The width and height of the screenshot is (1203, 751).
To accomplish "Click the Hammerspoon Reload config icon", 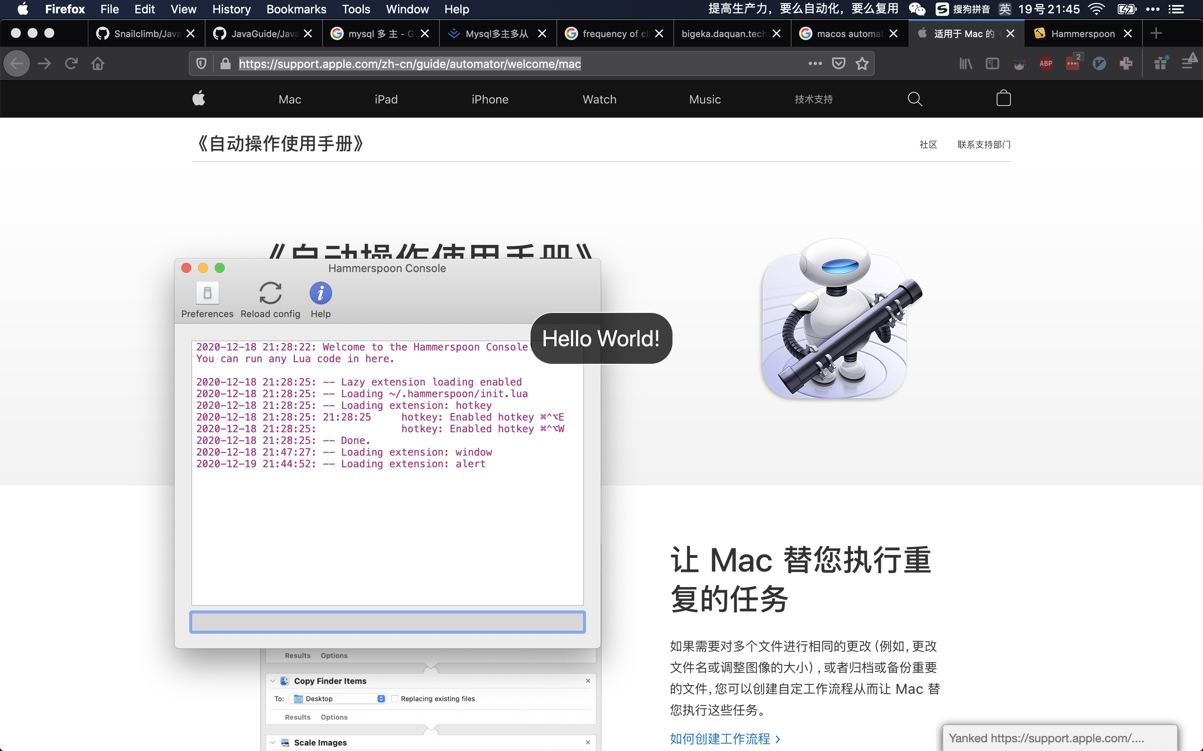I will [x=270, y=294].
